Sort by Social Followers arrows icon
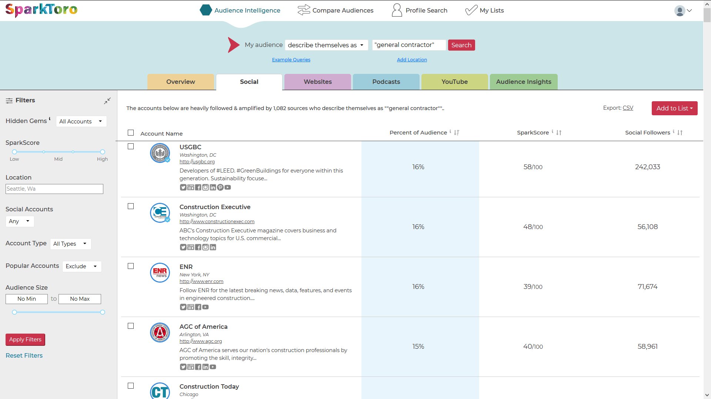This screenshot has height=399, width=711. (680, 133)
